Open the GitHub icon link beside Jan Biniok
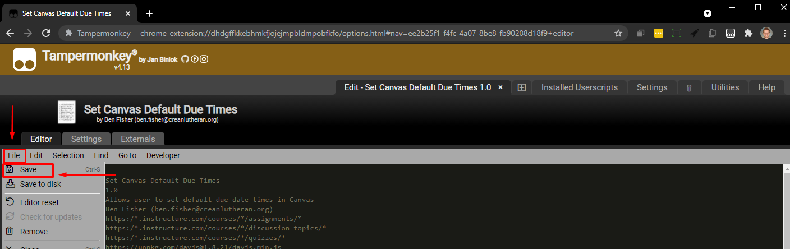This screenshot has height=249, width=790. pyautogui.click(x=185, y=59)
